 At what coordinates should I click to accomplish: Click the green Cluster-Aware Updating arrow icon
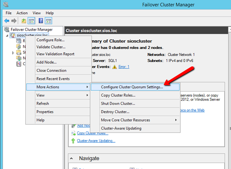73,141
